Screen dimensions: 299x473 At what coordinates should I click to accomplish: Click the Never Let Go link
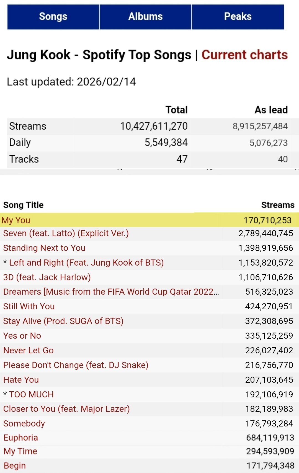coord(29,350)
